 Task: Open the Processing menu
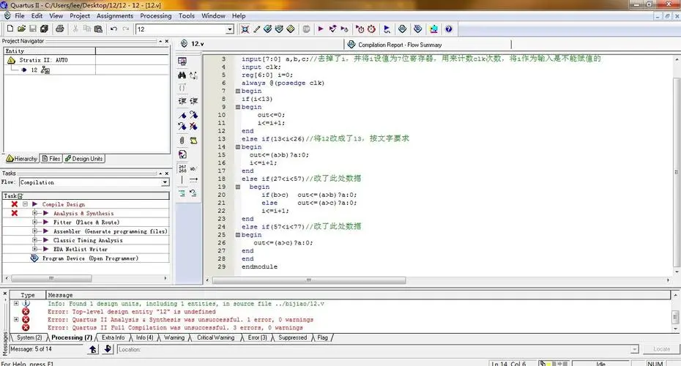point(156,15)
